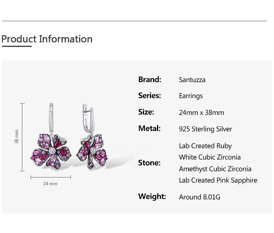The height and width of the screenshot is (233, 274).
Task: Select the White Cubic Zirconia entry
Action: coord(209,157)
